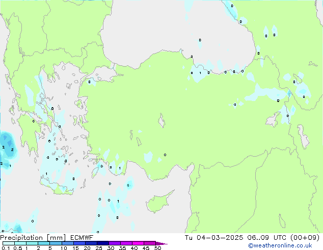The width and height of the screenshot is (323, 250).
Task: Click the Cyprus island on the map
Action: point(158,203)
